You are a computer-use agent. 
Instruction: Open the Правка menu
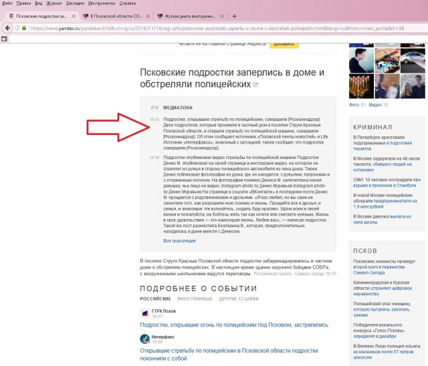click(23, 3)
